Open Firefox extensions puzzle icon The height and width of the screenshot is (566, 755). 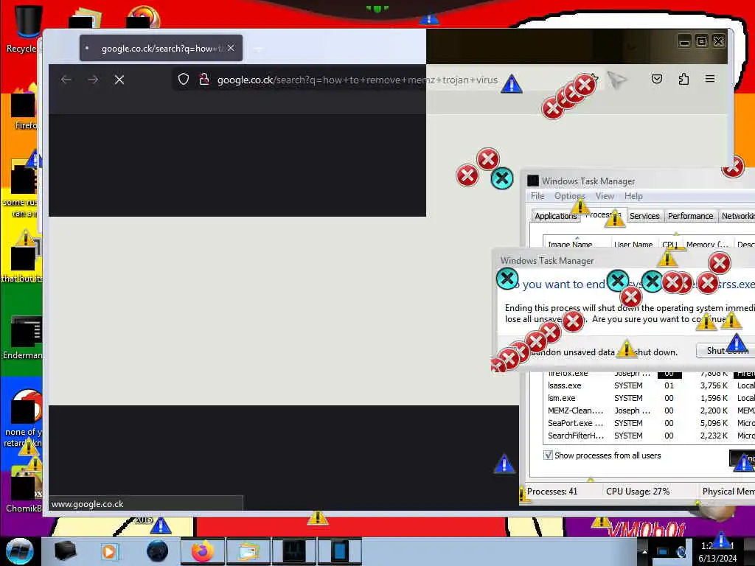(683, 79)
